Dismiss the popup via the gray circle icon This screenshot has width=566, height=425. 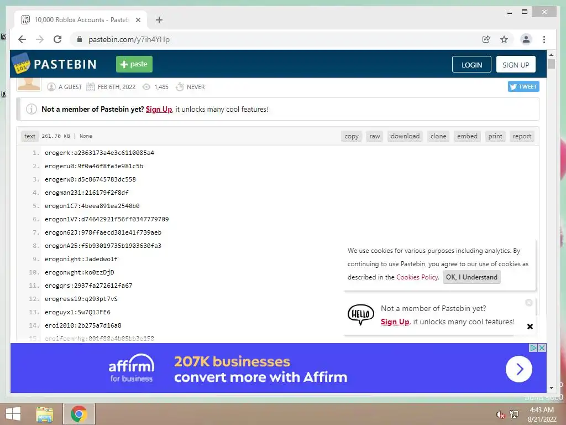coord(529,303)
